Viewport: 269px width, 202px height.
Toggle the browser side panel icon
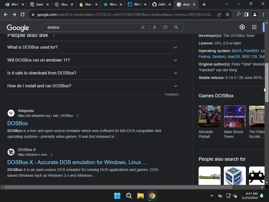[246, 15]
